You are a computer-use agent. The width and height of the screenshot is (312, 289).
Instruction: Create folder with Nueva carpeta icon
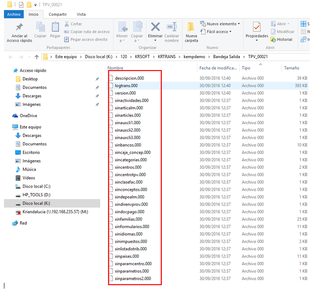coord(191,28)
